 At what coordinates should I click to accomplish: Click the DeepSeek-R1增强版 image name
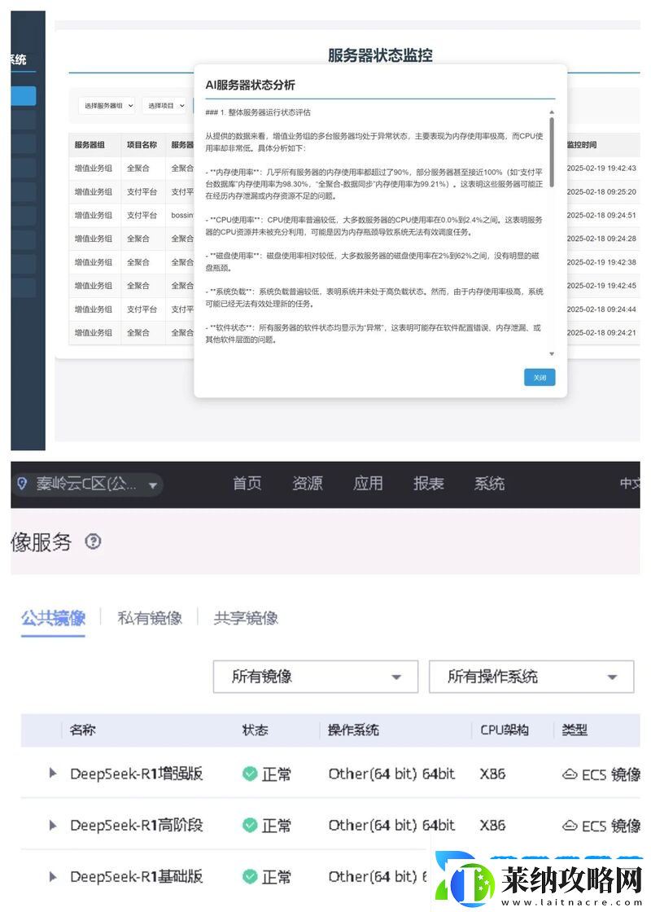[136, 774]
